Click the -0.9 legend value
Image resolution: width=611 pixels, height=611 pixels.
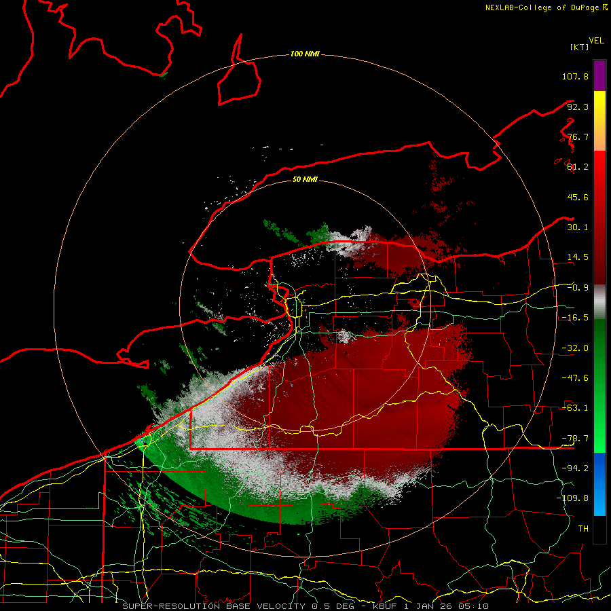(x=578, y=288)
